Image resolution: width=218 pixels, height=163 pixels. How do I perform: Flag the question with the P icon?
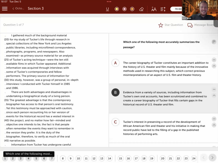point(214,42)
